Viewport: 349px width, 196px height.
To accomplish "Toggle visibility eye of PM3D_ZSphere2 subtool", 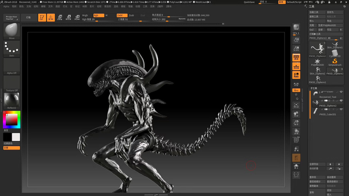I will coord(341,101).
